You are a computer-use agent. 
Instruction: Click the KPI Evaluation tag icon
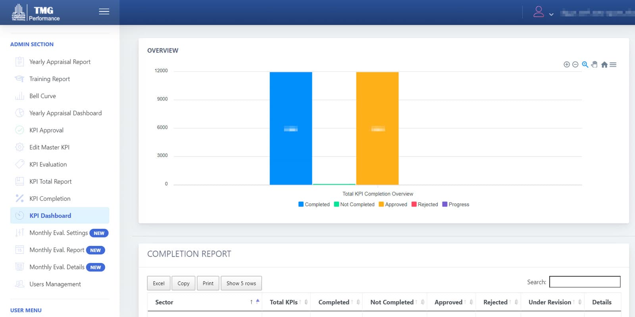[19, 164]
